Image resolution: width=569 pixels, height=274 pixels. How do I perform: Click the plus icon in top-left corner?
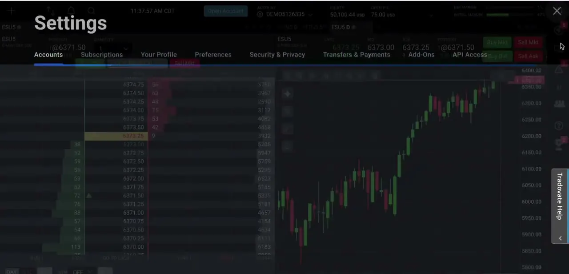point(11,11)
